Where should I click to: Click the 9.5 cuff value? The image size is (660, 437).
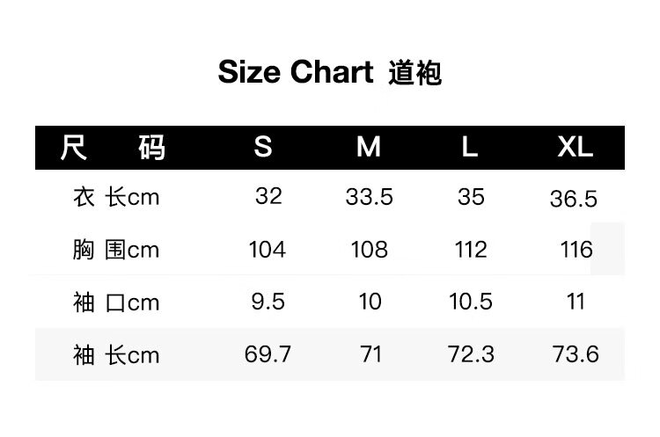(x=268, y=302)
